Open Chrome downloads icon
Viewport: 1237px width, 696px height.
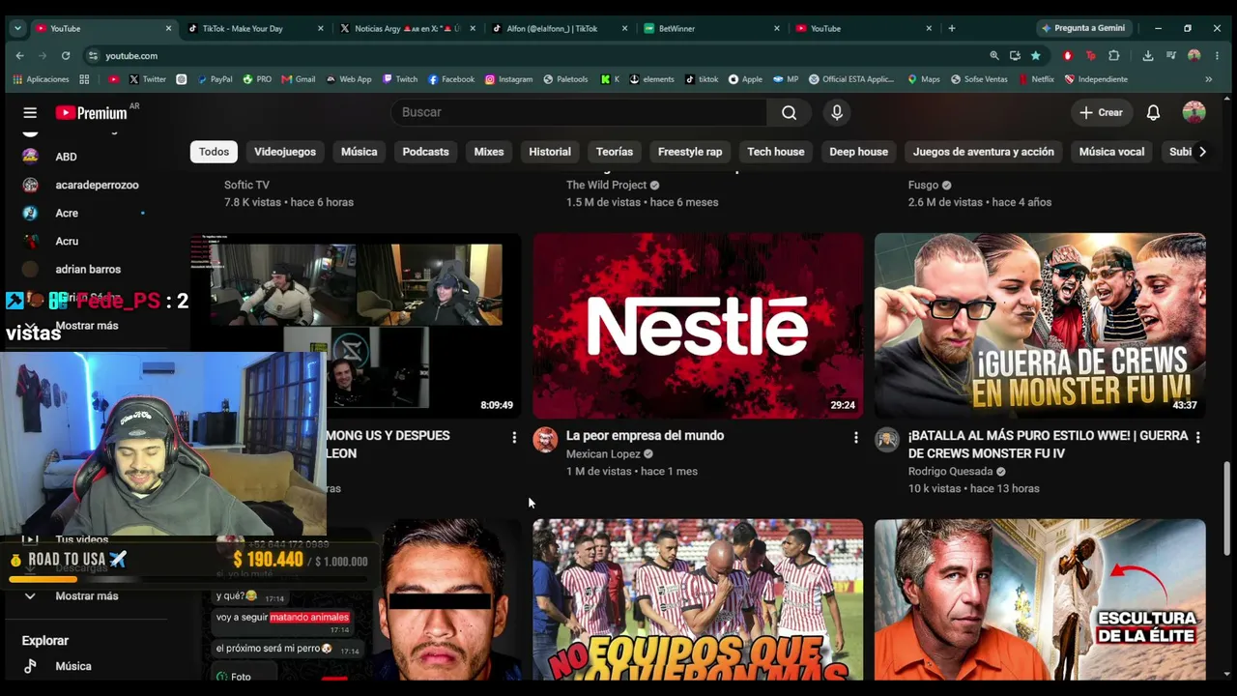pyautogui.click(x=1148, y=56)
